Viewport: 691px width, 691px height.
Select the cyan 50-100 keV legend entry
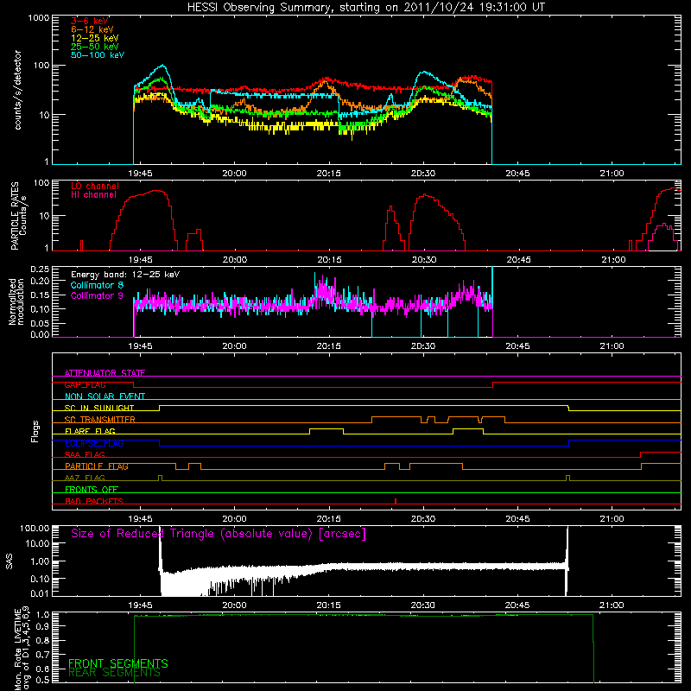[98, 55]
